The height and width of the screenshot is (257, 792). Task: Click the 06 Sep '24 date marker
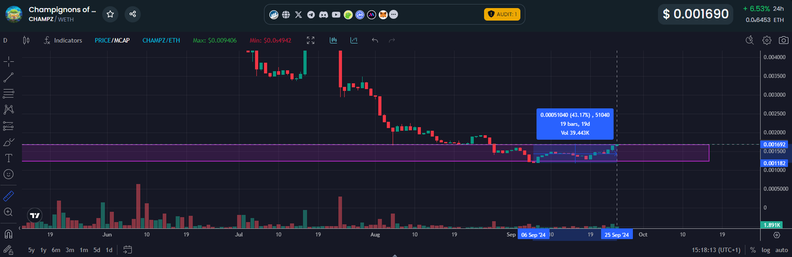coord(533,235)
